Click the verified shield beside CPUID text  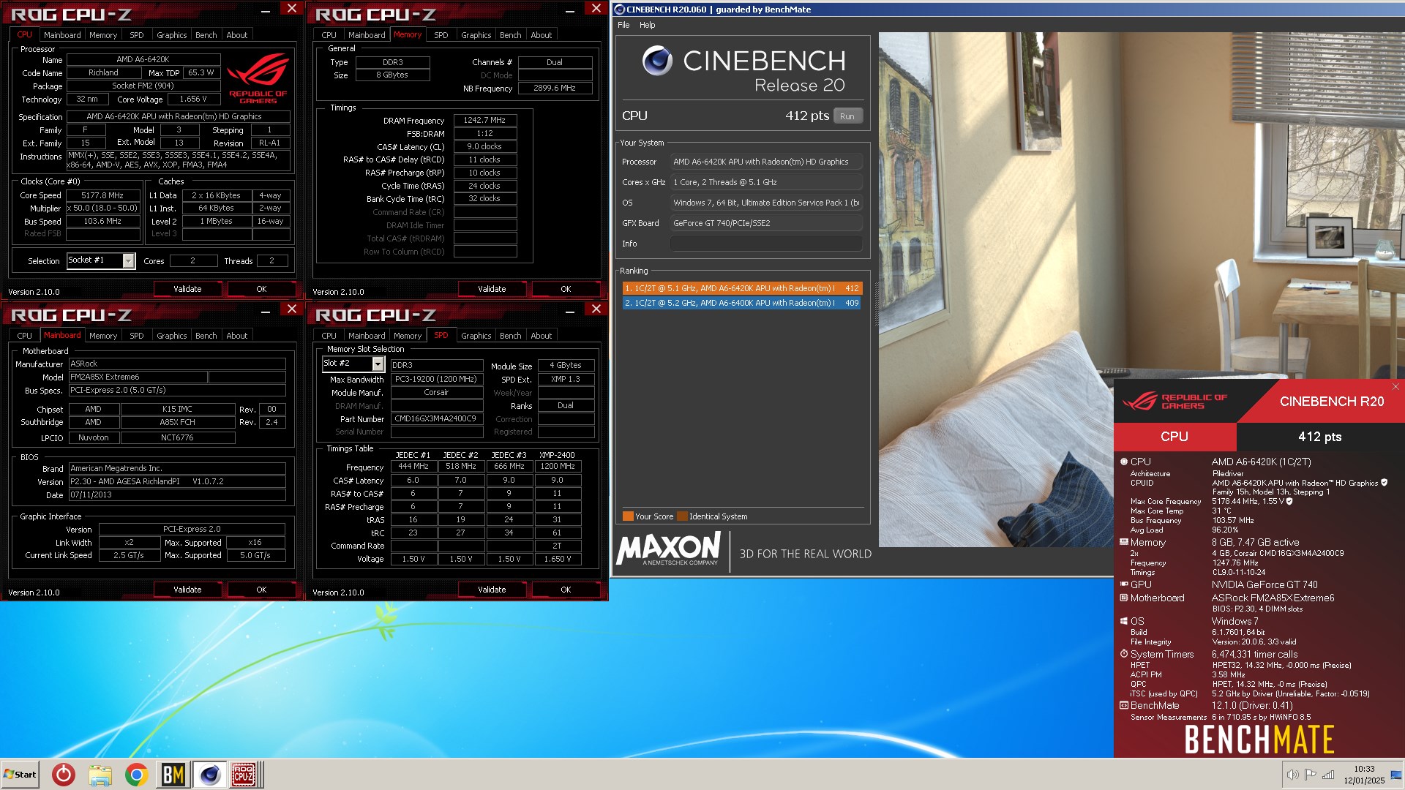click(1385, 483)
